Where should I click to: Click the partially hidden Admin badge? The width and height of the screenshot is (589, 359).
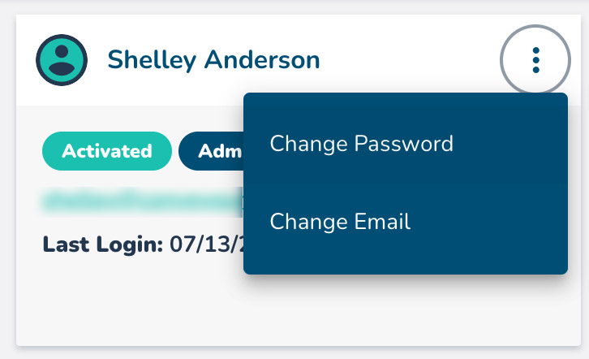pyautogui.click(x=213, y=150)
